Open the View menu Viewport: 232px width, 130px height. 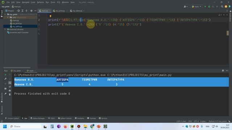pos(18,2)
